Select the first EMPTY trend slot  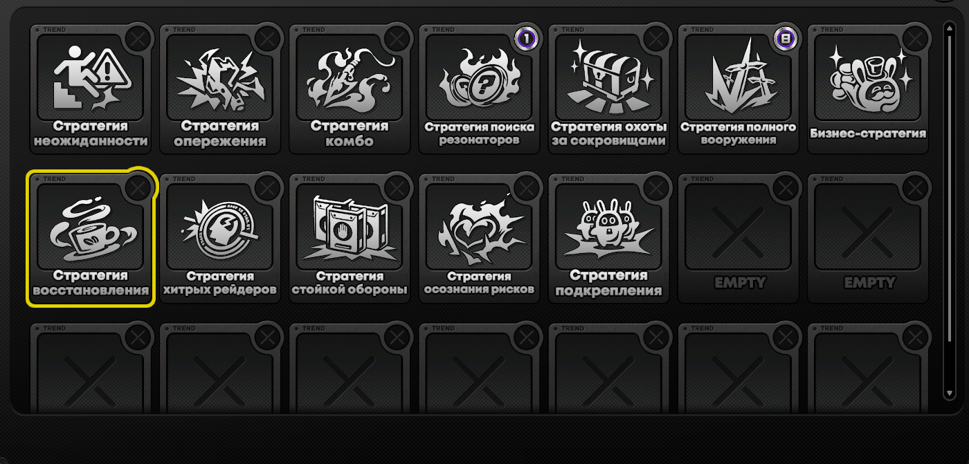(x=738, y=238)
